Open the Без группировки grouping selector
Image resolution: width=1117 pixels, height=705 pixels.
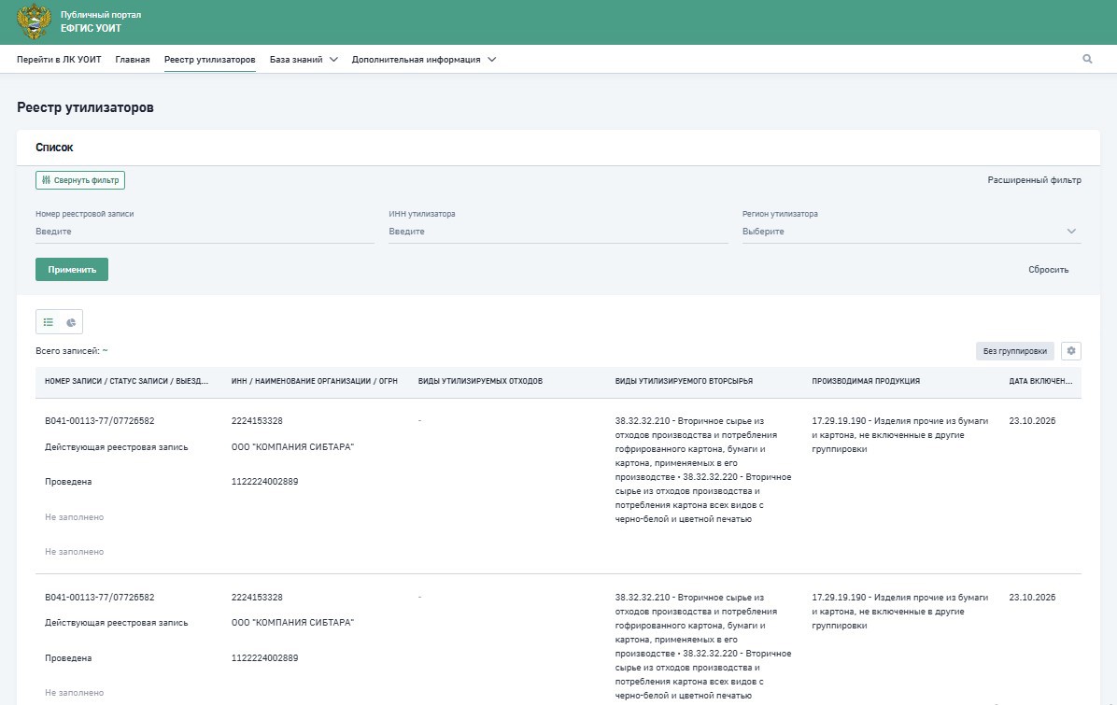pyautogui.click(x=1014, y=351)
